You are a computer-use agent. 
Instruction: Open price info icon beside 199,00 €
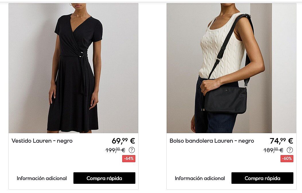[x=132, y=150]
